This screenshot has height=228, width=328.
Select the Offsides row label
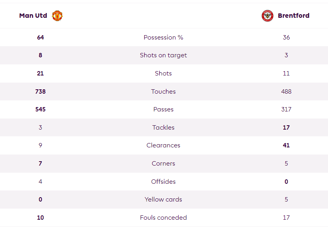(x=163, y=181)
